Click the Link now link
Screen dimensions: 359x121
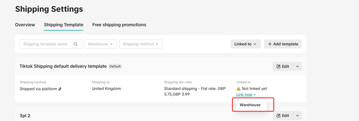[x=244, y=95]
